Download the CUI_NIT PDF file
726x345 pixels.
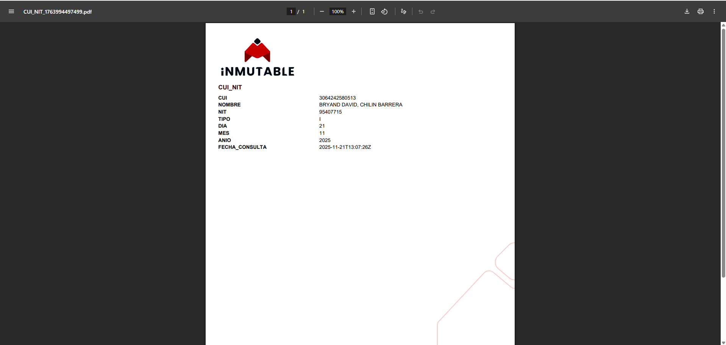point(687,11)
